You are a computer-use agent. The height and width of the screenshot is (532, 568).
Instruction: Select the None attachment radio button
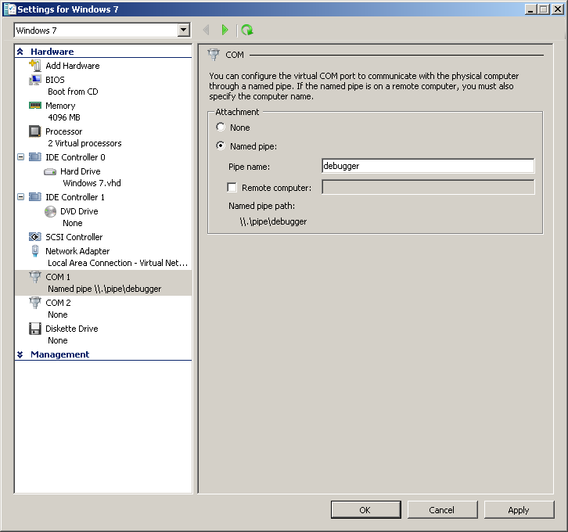point(221,127)
